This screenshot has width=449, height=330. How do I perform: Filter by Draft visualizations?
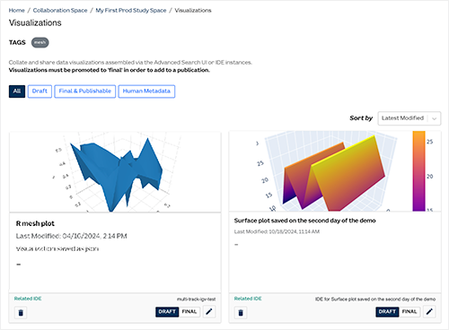coord(40,91)
